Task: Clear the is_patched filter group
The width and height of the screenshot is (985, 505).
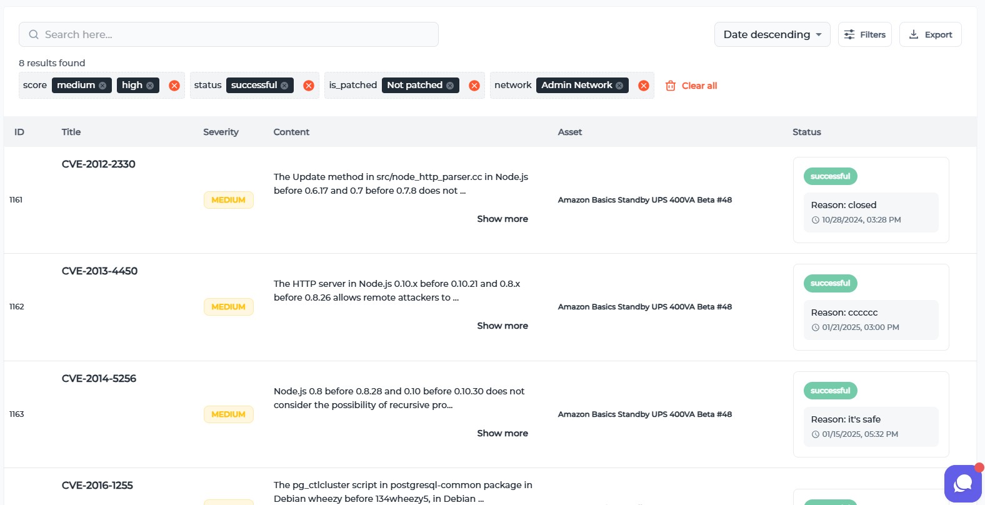Action: click(474, 86)
